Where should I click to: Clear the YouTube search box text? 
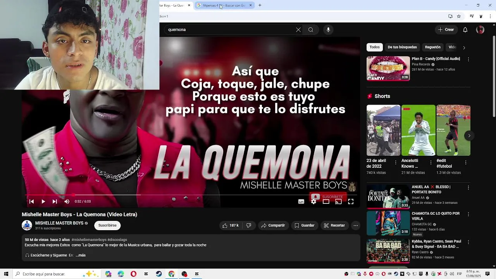click(x=298, y=30)
